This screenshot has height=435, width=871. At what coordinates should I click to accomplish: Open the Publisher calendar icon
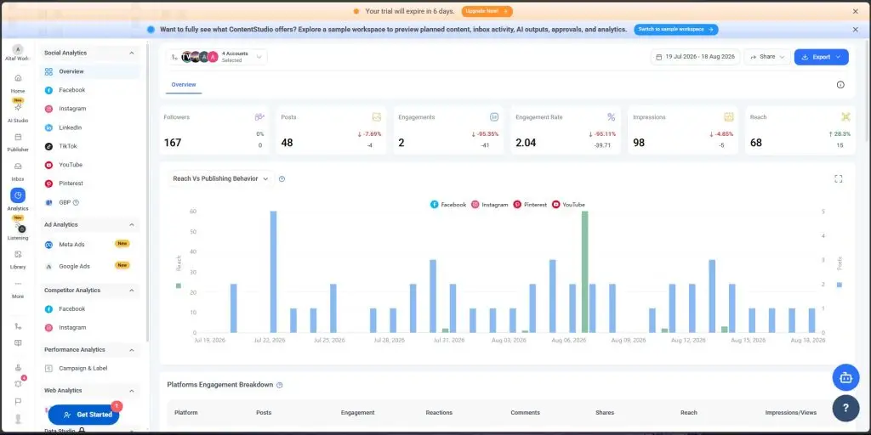pos(18,137)
